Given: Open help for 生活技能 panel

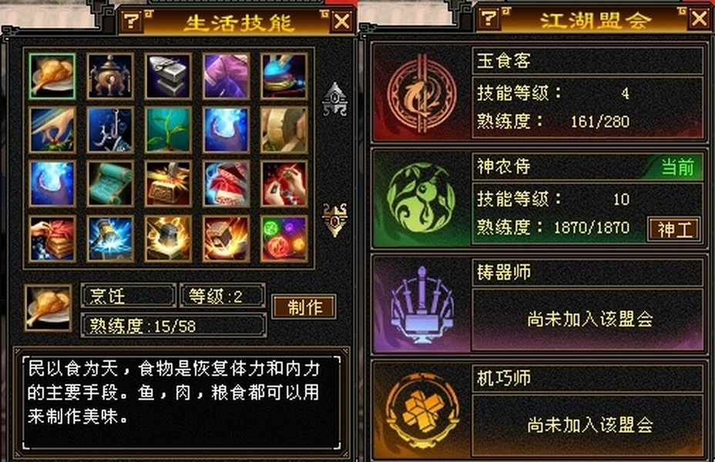Looking at the screenshot, I should click(133, 21).
